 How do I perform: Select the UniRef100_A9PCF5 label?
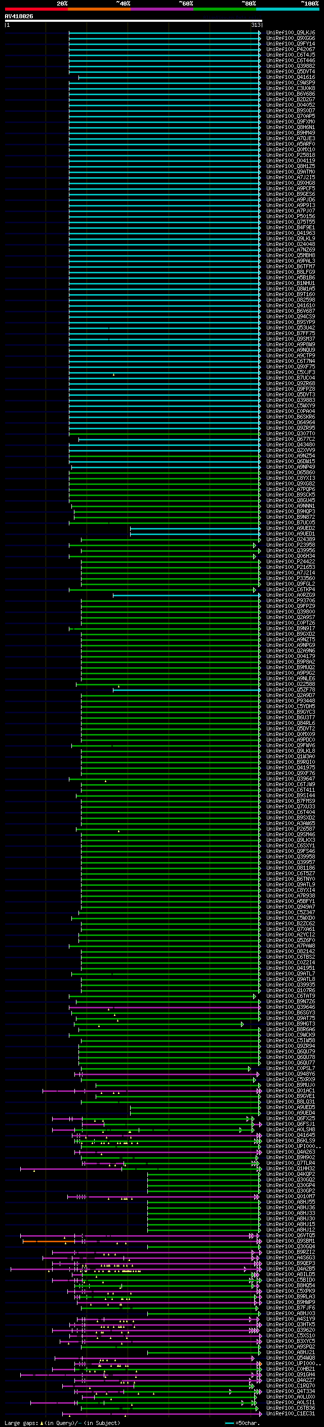pos(290,188)
